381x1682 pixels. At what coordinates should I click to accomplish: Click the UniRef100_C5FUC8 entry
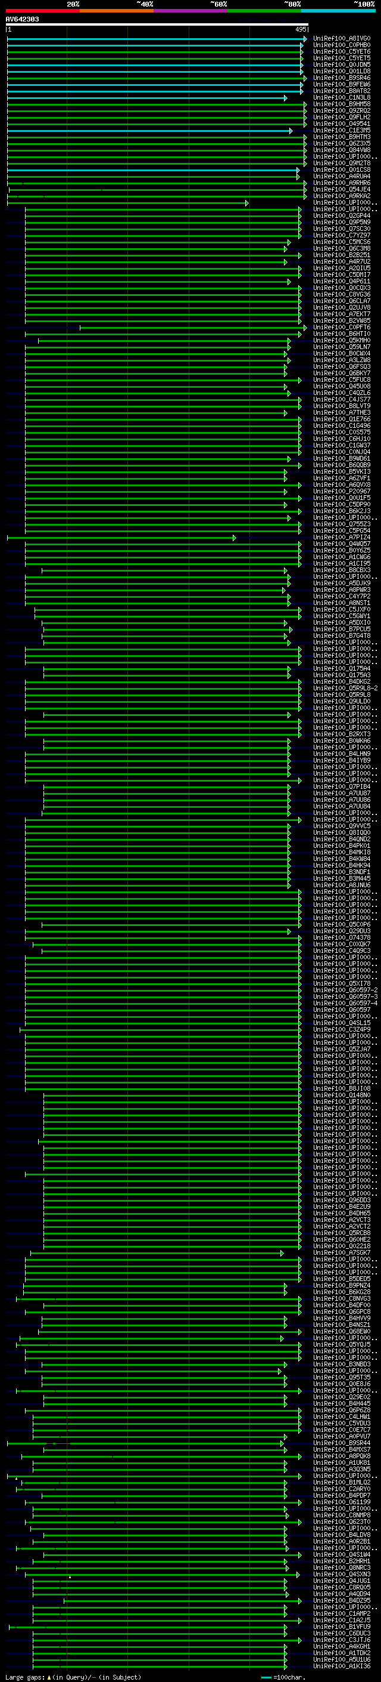pos(342,379)
